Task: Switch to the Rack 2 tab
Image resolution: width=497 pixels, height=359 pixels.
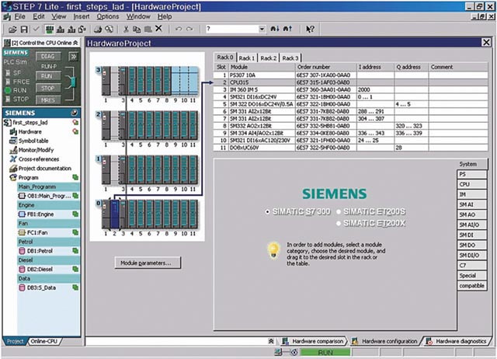Action: coord(268,58)
